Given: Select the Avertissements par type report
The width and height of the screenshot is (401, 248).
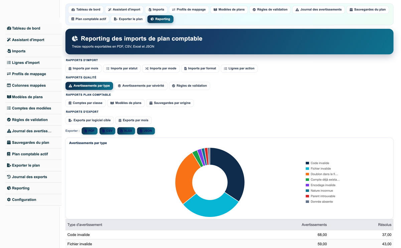Looking at the screenshot, I should (x=89, y=86).
